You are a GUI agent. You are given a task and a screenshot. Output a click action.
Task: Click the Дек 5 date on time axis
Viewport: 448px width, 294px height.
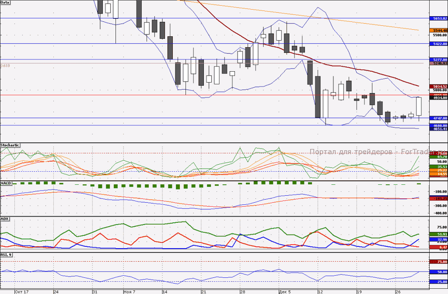(x=284, y=292)
